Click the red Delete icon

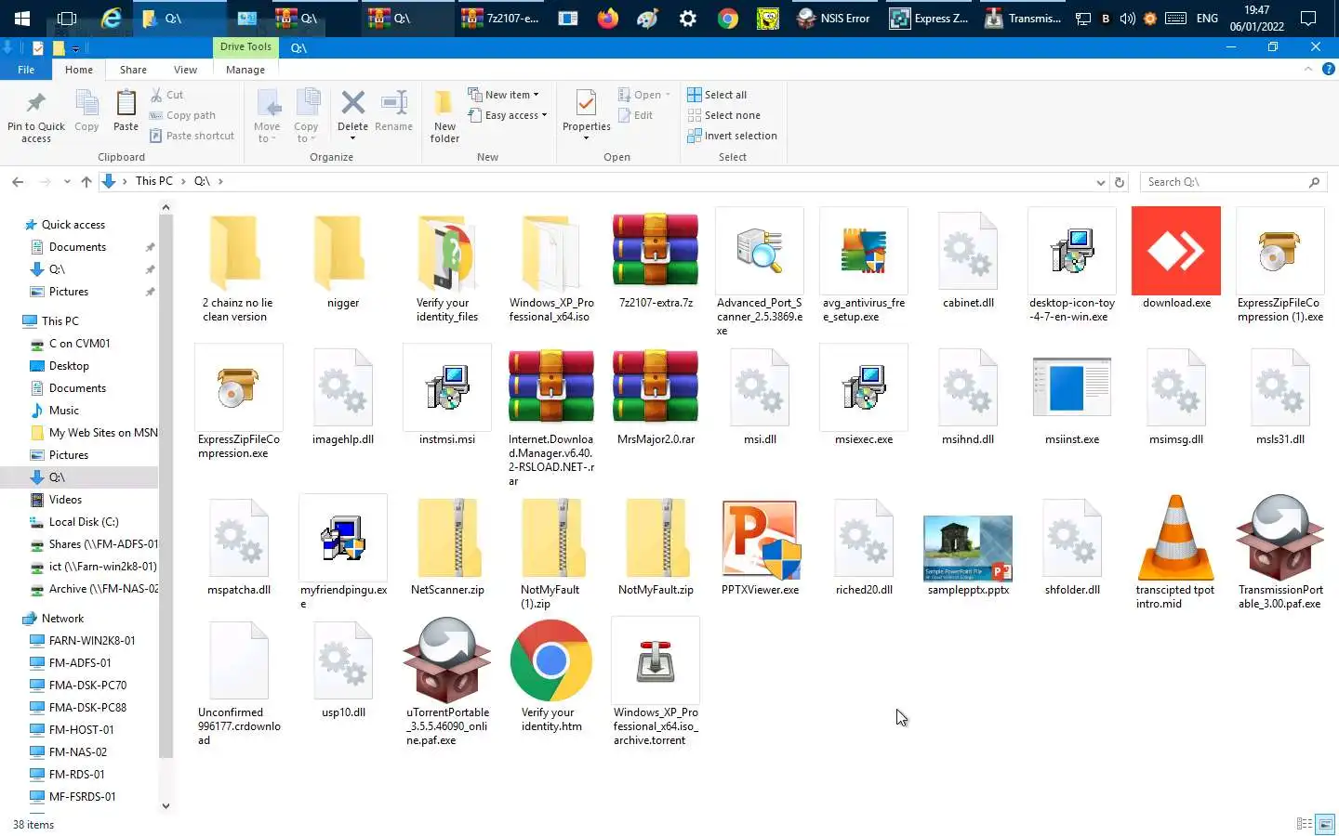(x=352, y=103)
